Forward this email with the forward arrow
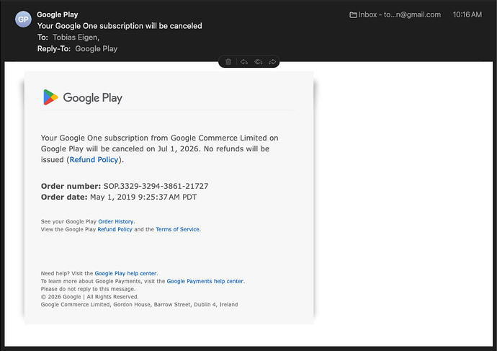 pos(272,62)
